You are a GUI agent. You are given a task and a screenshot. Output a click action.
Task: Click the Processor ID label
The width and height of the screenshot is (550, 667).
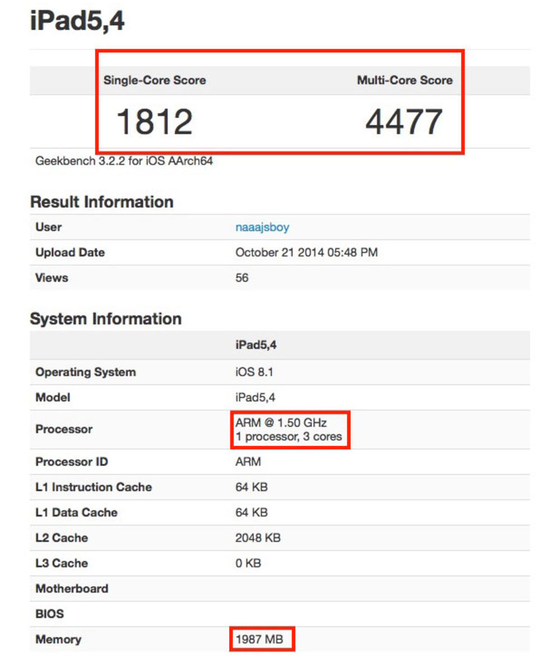click(x=71, y=462)
